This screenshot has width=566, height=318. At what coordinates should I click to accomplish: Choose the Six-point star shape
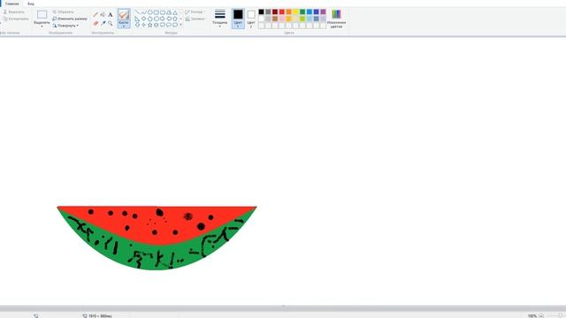point(157,25)
